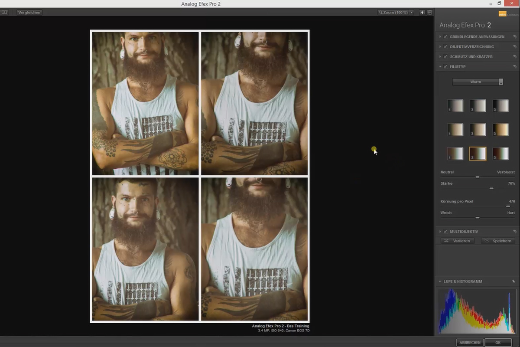
Task: Collapse the FILMTYP section
Action: click(440, 66)
